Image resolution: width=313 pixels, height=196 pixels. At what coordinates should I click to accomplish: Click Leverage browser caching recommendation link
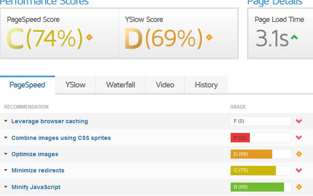[x=49, y=121]
